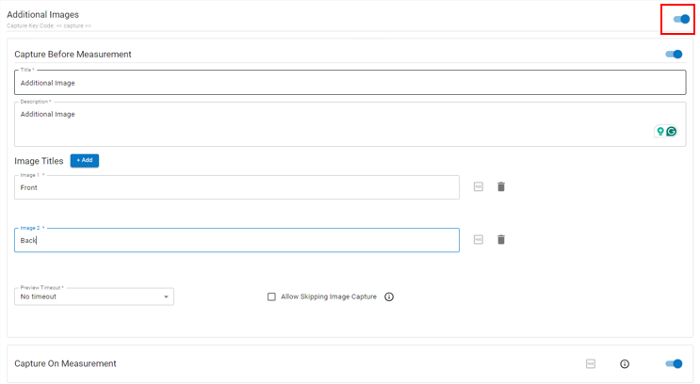This screenshot has height=384, width=700.
Task: Open Capture On Measurement info icon
Action: pyautogui.click(x=625, y=363)
